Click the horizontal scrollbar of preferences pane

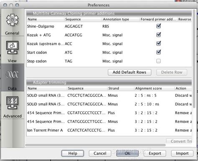coord(95,145)
